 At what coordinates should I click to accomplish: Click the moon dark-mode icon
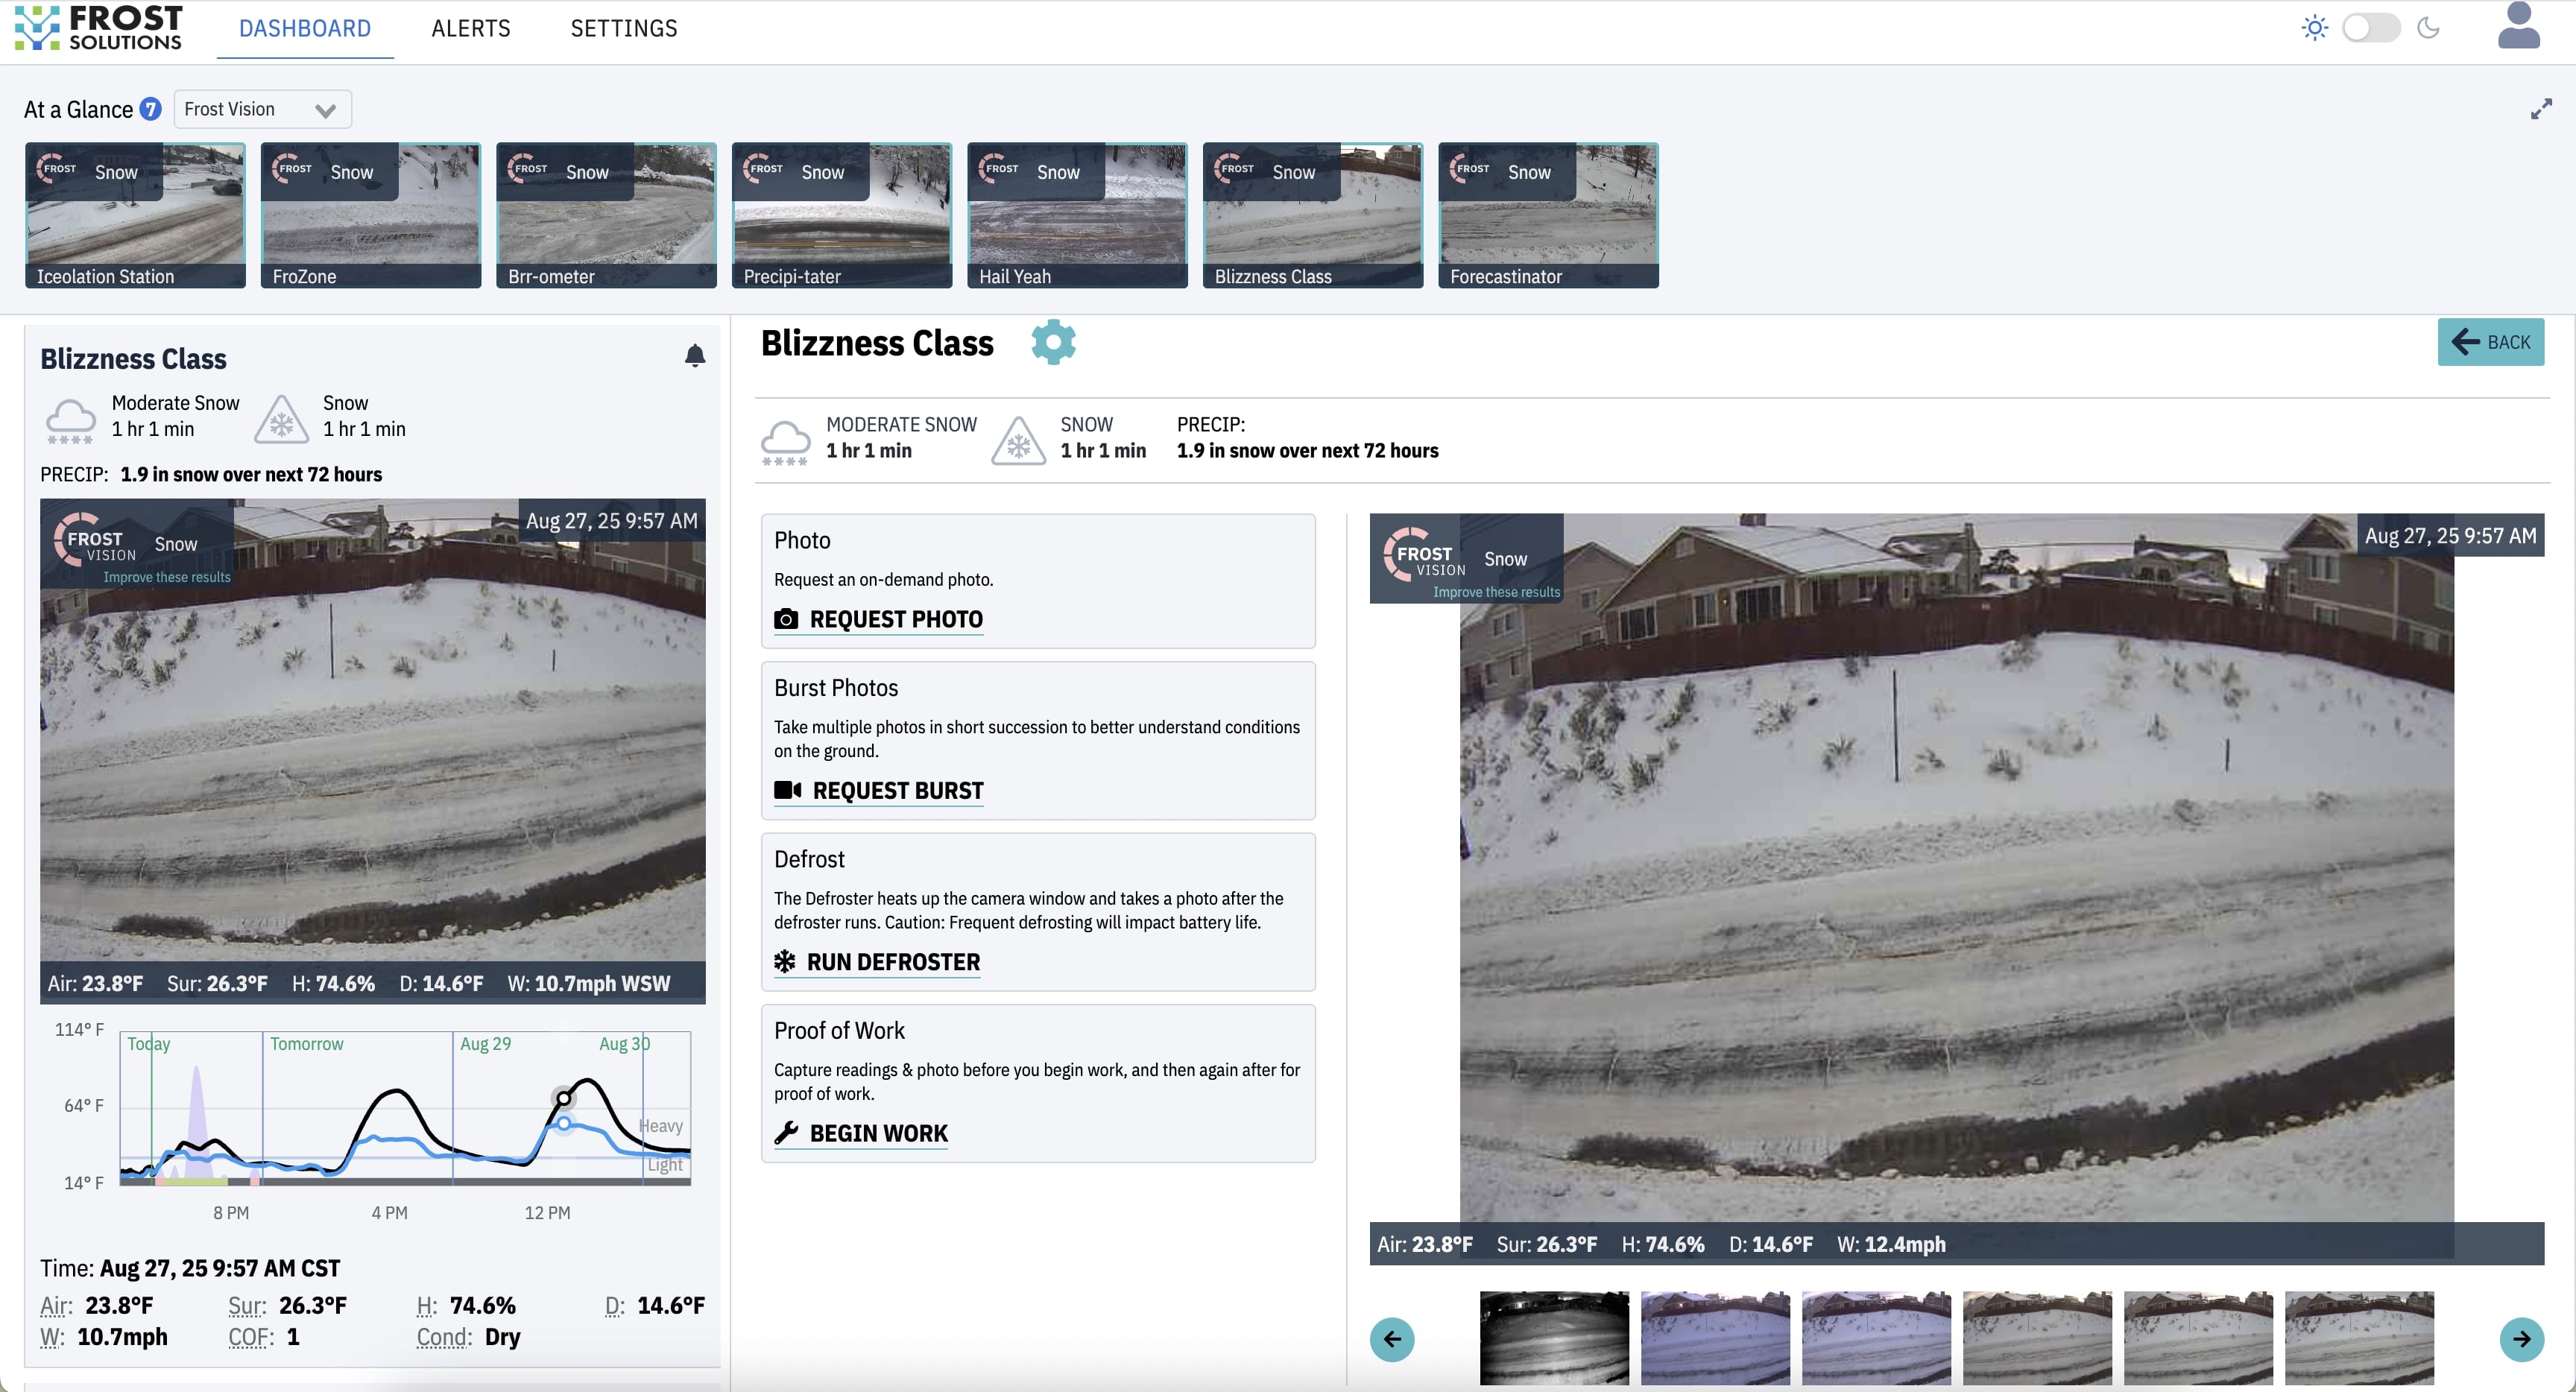coord(2429,28)
